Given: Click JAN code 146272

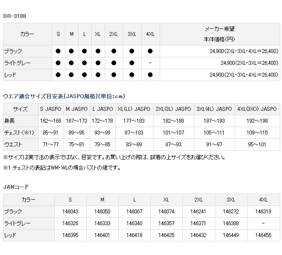Looking at the screenshot, I should pos(231,212).
